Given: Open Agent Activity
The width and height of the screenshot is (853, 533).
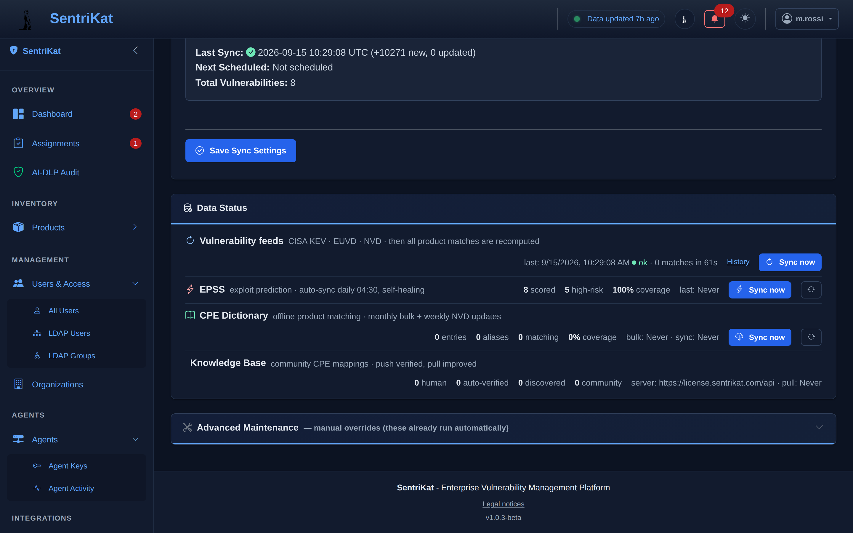Looking at the screenshot, I should coord(71,488).
